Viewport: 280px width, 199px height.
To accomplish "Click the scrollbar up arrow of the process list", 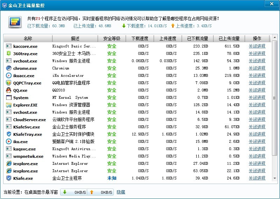I will coord(275,37).
